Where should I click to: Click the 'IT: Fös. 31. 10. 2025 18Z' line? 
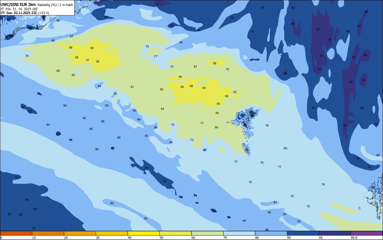coord(19,9)
